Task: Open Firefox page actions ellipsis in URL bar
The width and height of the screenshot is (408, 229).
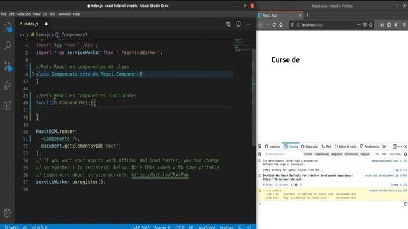Action: pyautogui.click(x=358, y=25)
